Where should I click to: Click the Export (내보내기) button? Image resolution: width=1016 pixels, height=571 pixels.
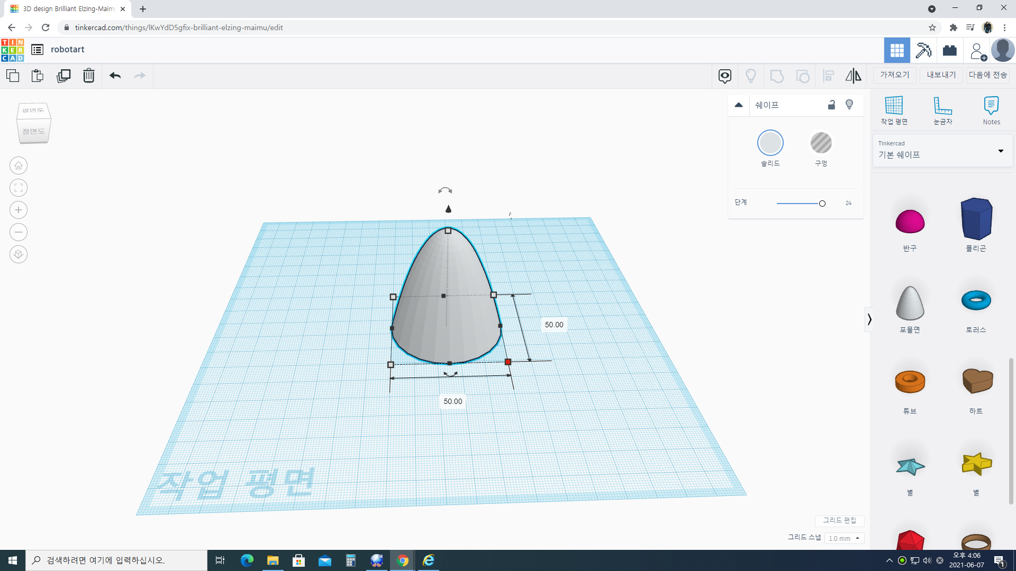pyautogui.click(x=941, y=75)
